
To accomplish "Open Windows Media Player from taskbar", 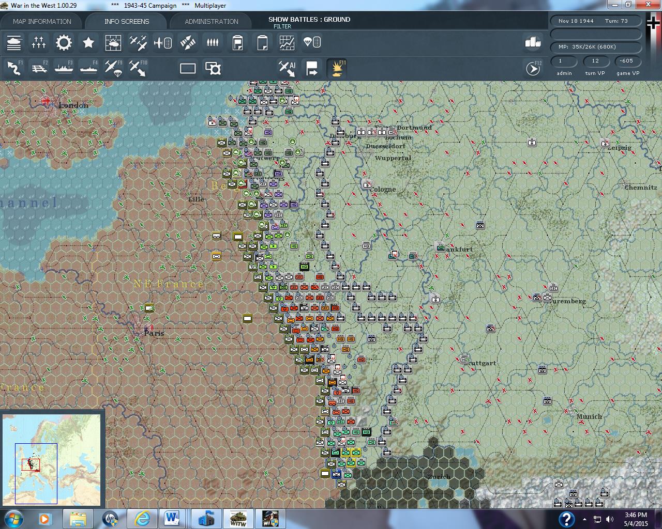I will tap(45, 519).
